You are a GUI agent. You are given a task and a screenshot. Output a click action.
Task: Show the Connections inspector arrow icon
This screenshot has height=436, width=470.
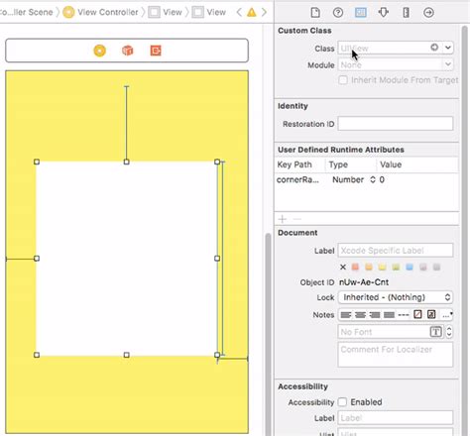pos(428,13)
